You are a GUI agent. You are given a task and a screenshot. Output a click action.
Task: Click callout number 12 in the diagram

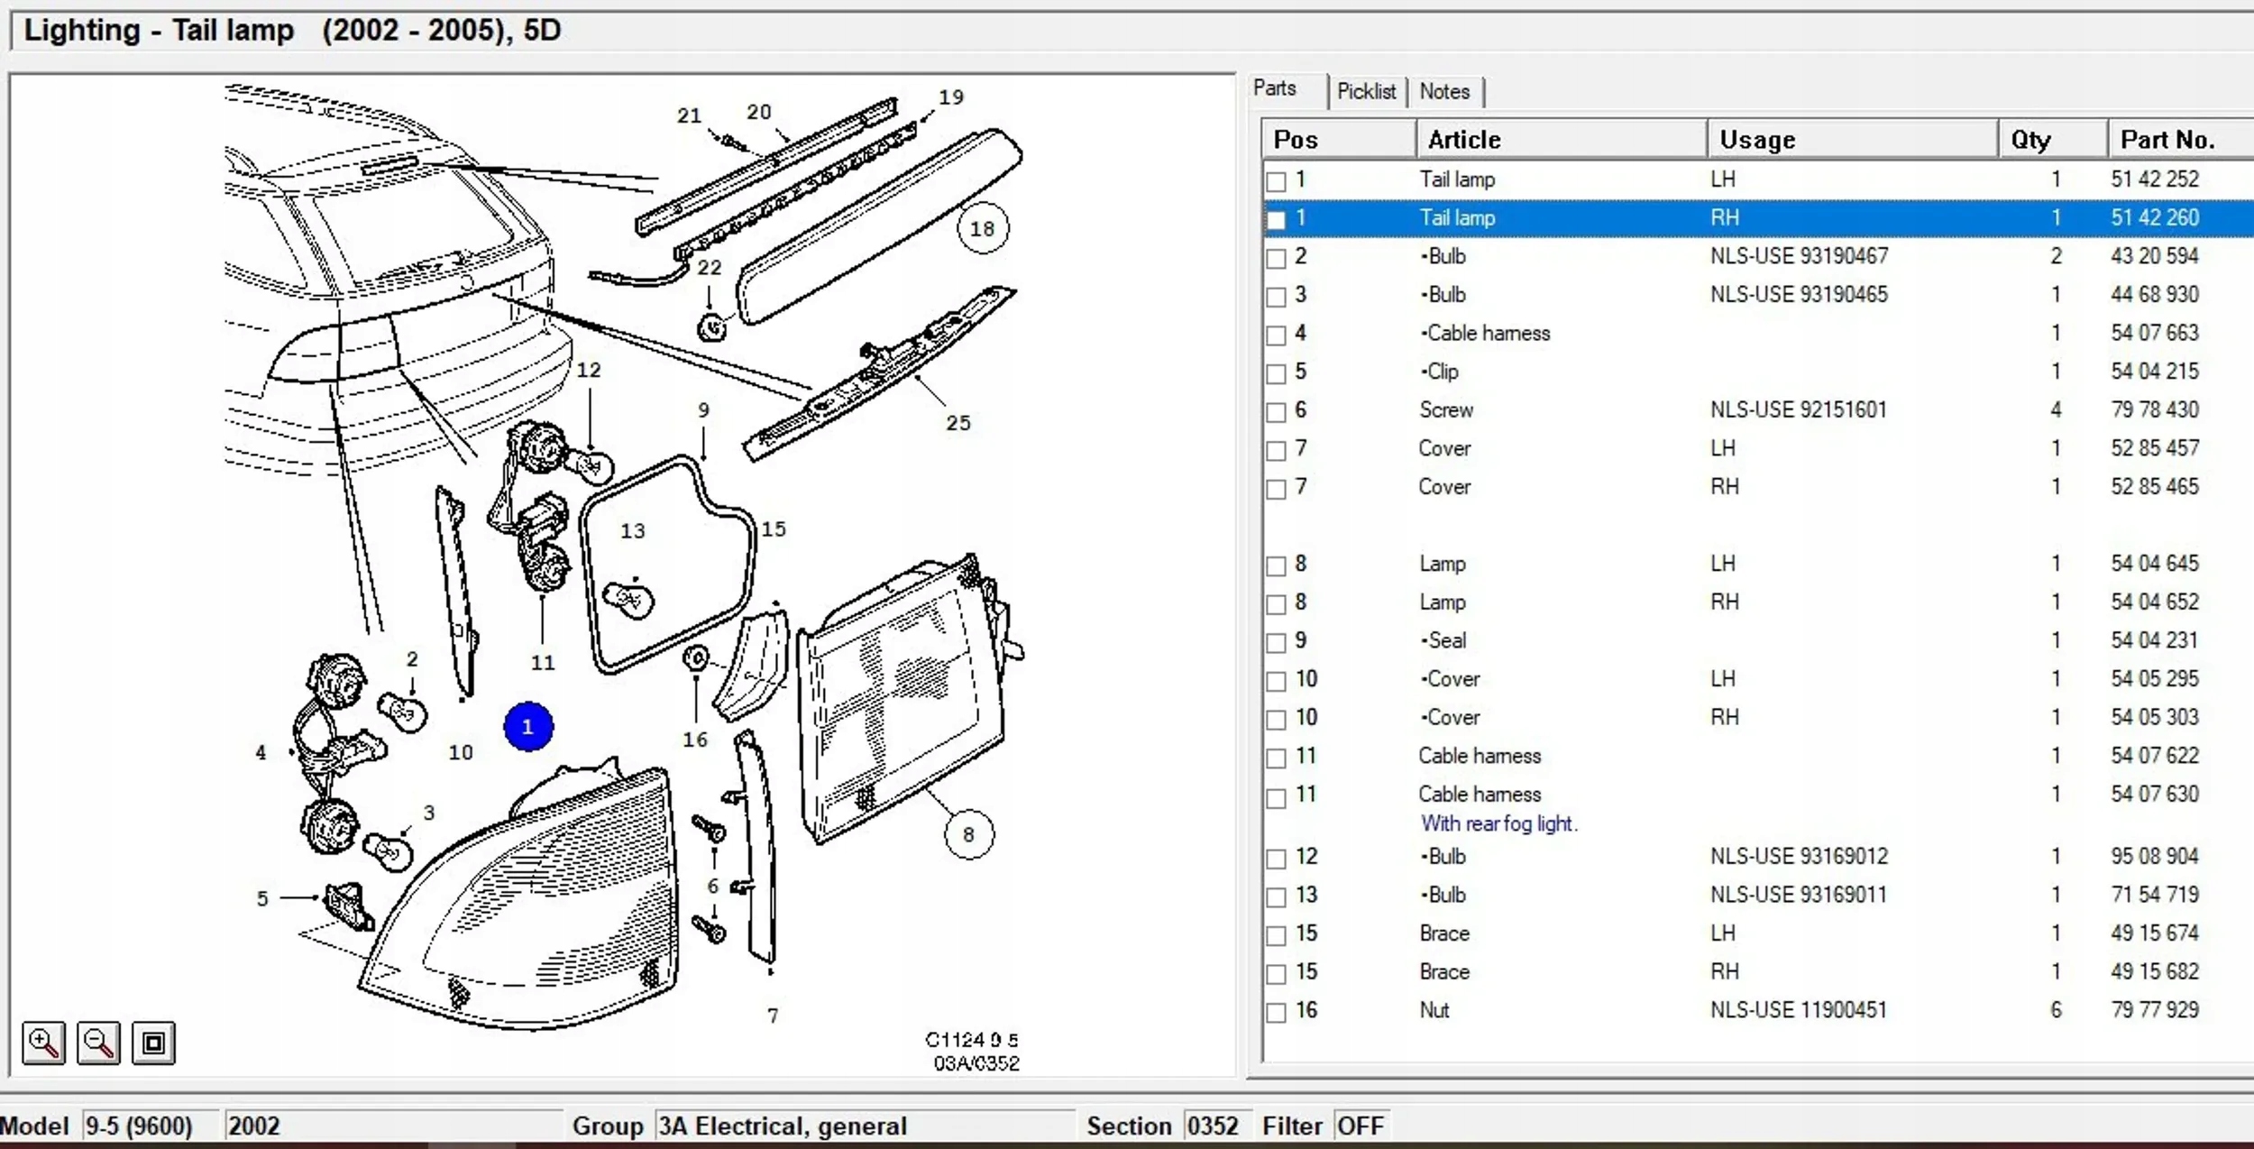[x=589, y=370]
